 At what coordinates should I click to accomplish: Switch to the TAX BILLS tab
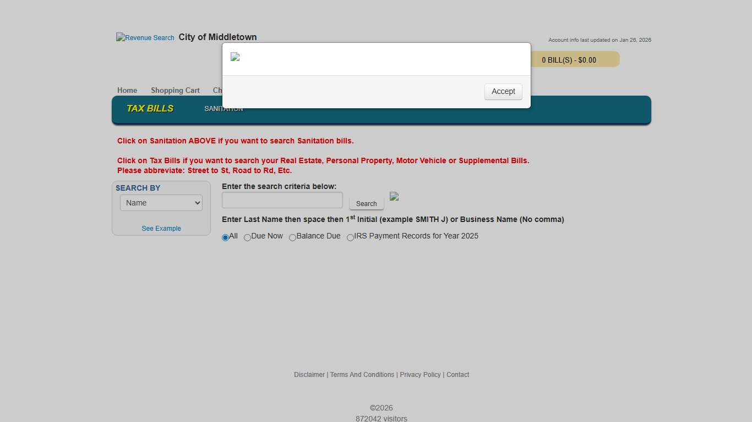coord(150,108)
